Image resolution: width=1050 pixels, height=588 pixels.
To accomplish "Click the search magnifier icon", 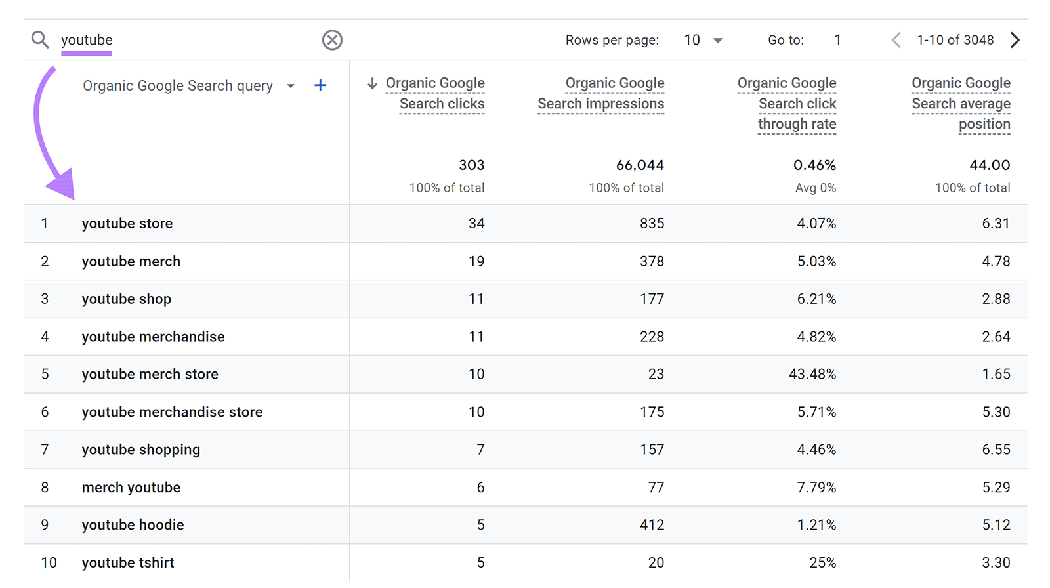I will click(40, 40).
